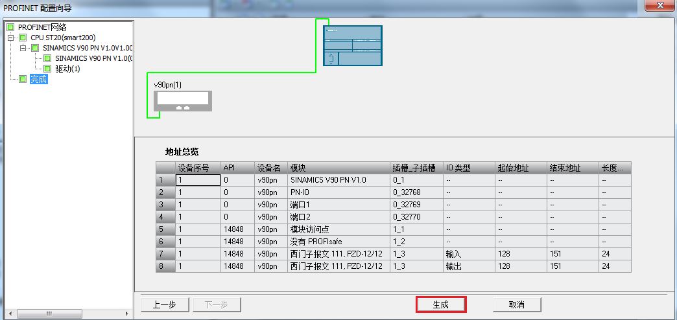Click the 0_32769 slot cell
The width and height of the screenshot is (677, 320).
coord(416,205)
